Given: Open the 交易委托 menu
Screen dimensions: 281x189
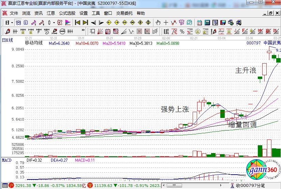Looking at the screenshot, I should pyautogui.click(x=124, y=13).
